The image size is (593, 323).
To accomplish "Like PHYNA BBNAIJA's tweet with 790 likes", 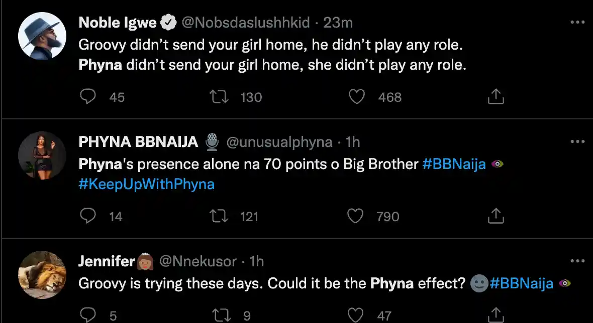I will [x=355, y=216].
